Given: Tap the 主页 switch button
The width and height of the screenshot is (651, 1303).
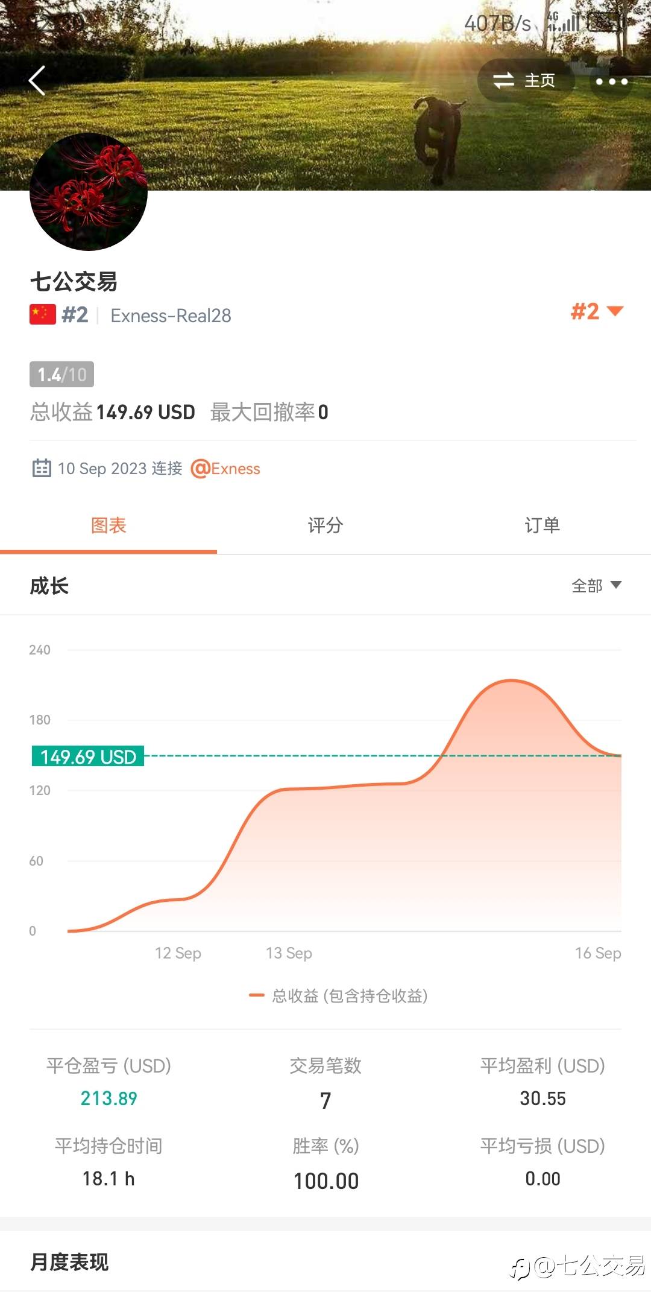Looking at the screenshot, I should (x=525, y=81).
